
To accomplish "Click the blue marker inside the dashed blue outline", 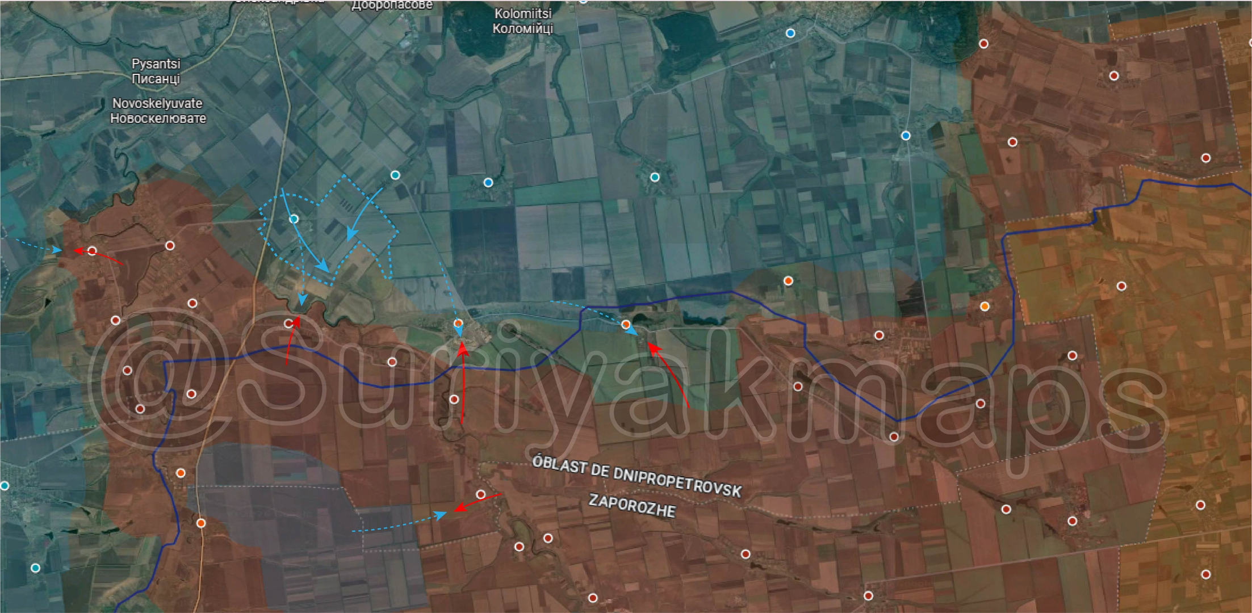I will pos(294,219).
